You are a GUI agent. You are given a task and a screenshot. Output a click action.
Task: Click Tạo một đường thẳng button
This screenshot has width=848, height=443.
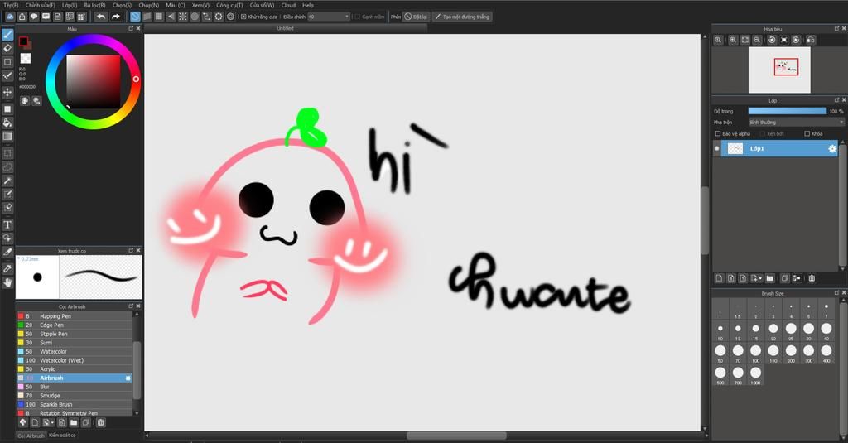(x=462, y=17)
